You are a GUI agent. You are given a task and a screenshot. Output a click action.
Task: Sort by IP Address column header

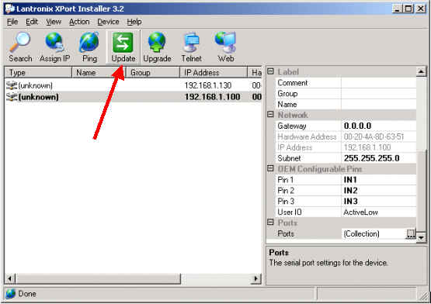(214, 72)
